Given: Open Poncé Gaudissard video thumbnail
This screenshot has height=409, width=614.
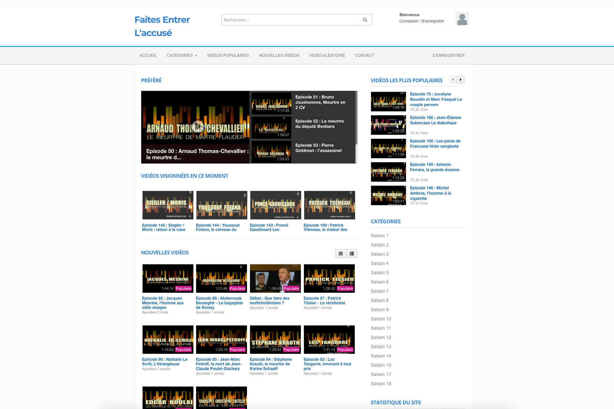Looking at the screenshot, I should [x=276, y=205].
